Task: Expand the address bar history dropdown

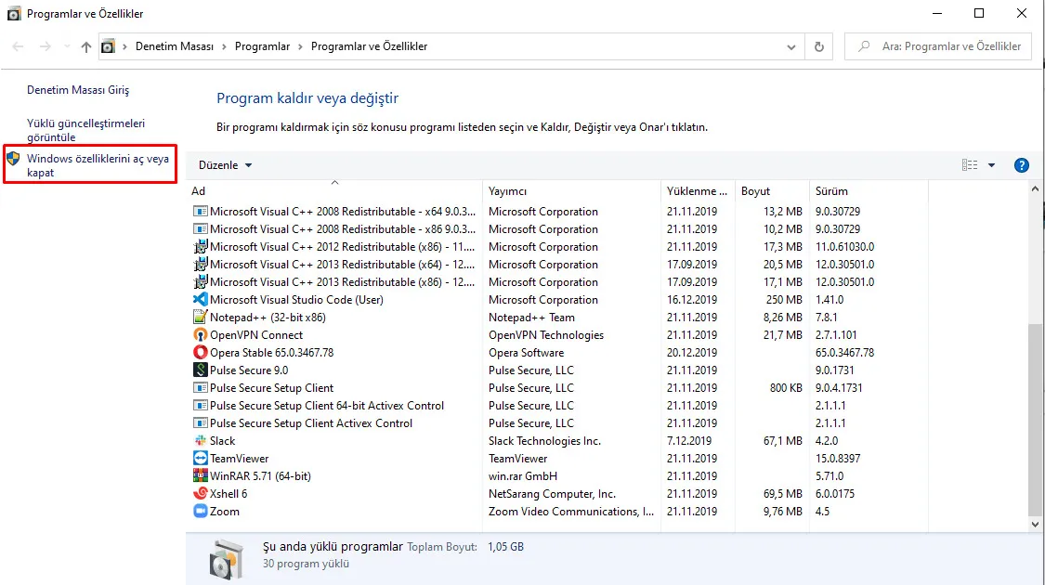Action: [791, 46]
